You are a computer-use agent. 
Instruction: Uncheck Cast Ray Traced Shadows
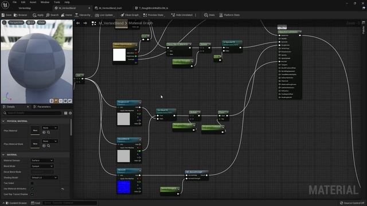click(32, 195)
